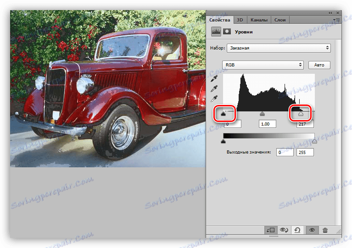Click the white input levels slider
Viewport: 352px width, 248px height.
point(301,114)
